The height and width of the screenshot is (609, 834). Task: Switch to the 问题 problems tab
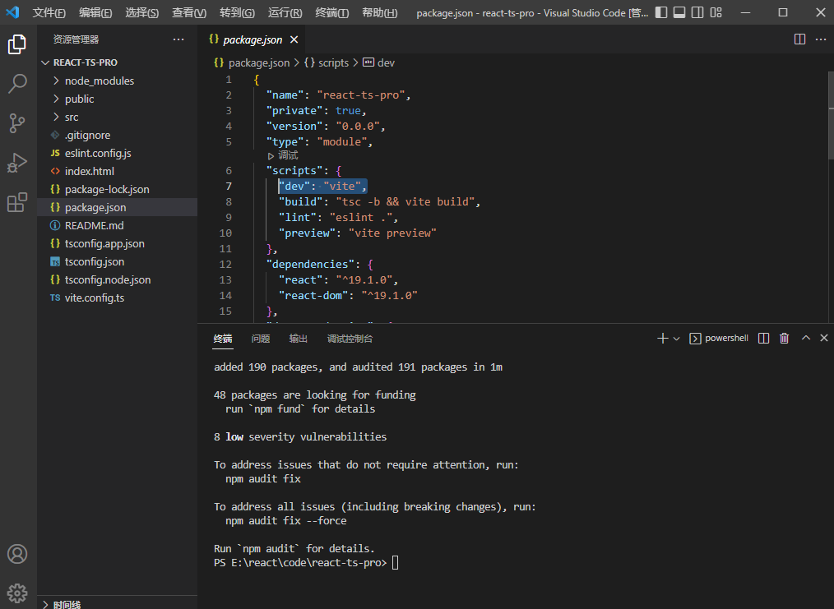(261, 339)
